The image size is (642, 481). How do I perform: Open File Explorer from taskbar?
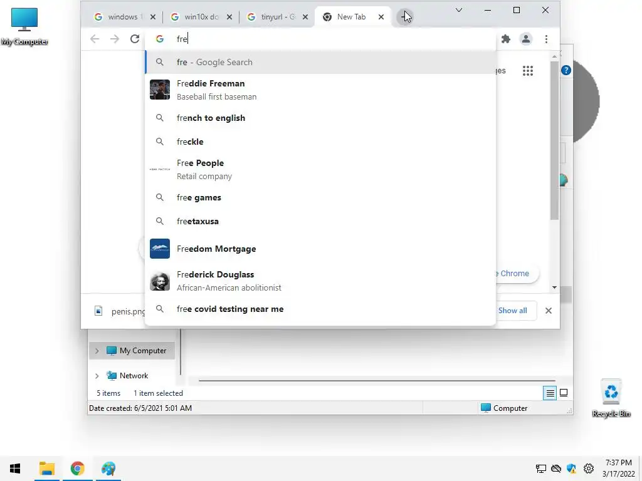tap(47, 468)
